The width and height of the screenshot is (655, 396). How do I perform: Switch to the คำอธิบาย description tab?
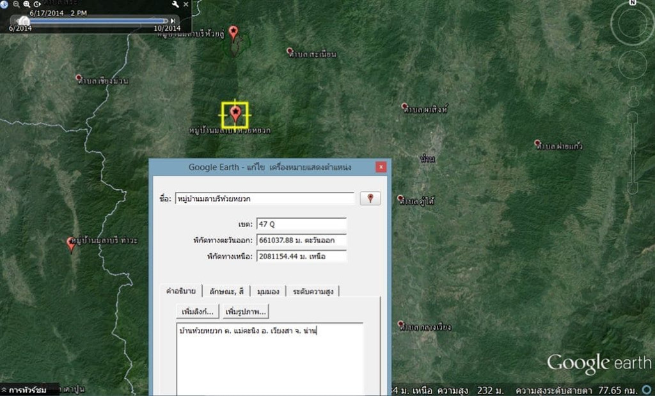point(181,290)
